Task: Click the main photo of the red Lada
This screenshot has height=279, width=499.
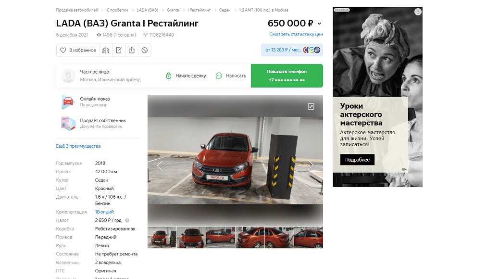Action: (235, 161)
